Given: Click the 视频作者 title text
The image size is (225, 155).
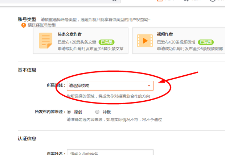Looking at the screenshot, I should coord(165,34).
